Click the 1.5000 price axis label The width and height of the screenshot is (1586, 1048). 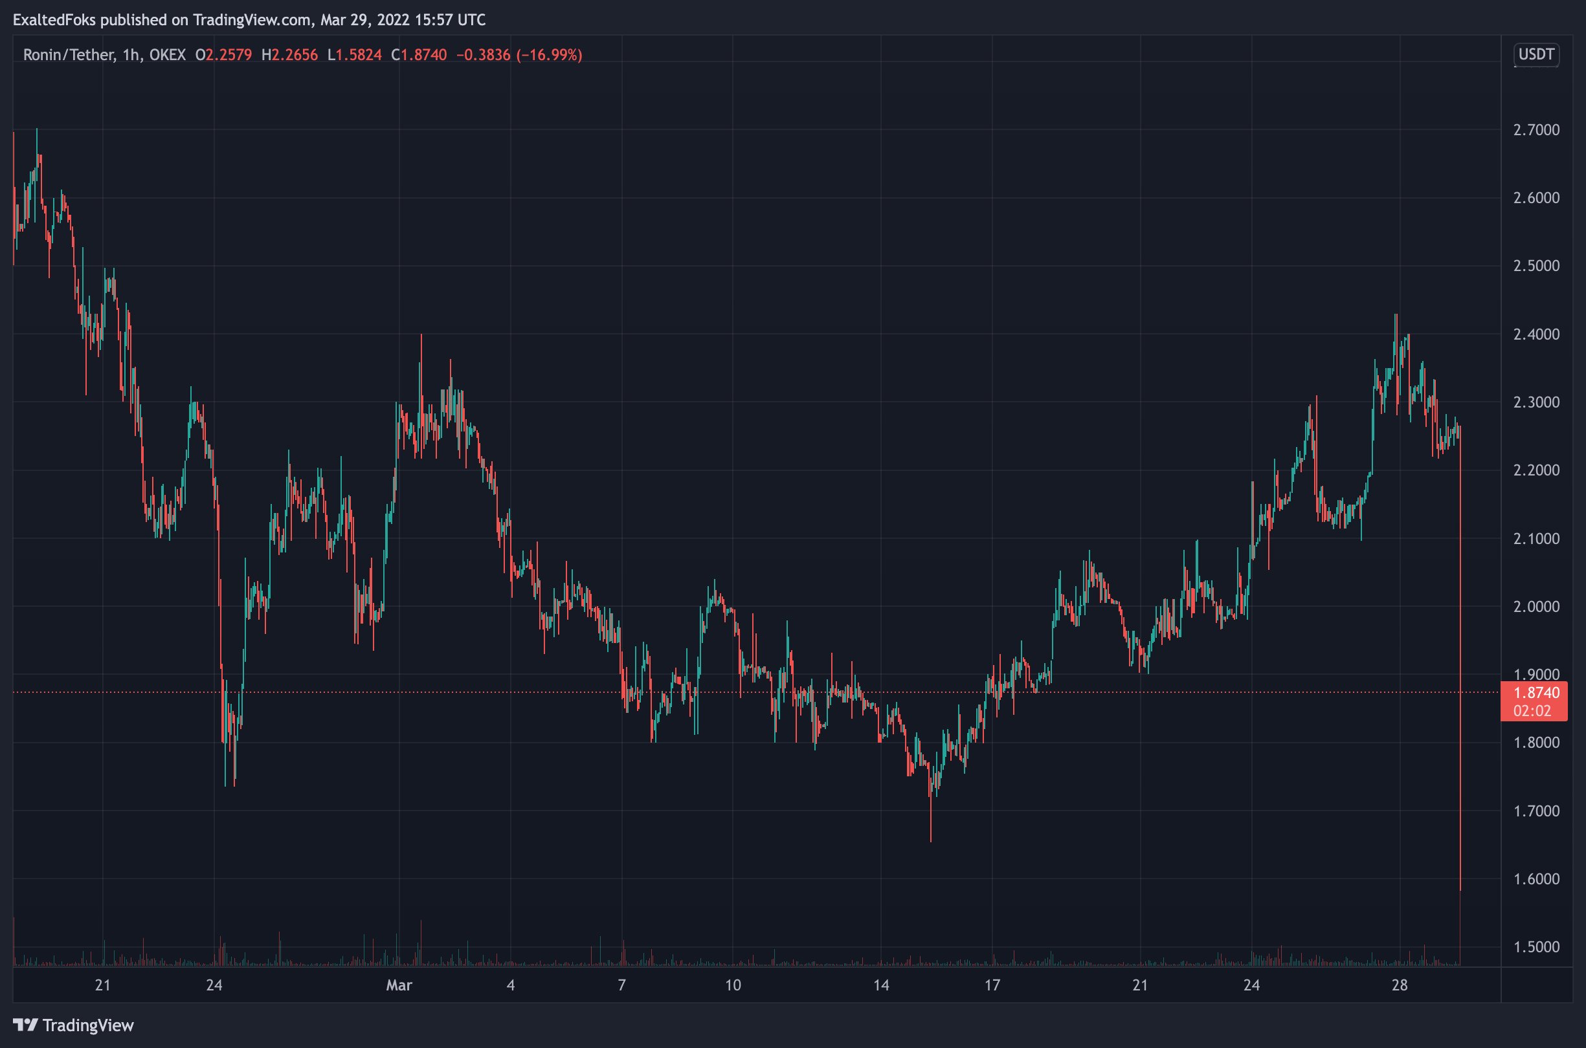tap(1537, 947)
